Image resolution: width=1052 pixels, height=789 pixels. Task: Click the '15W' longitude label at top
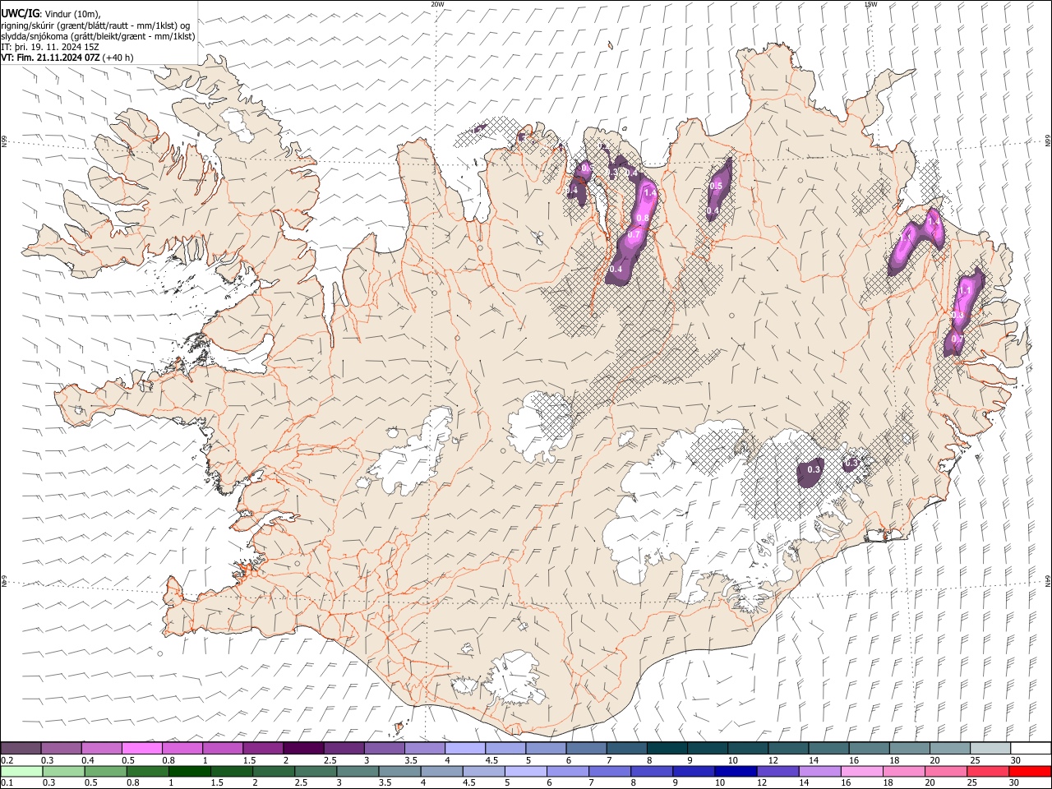click(870, 4)
